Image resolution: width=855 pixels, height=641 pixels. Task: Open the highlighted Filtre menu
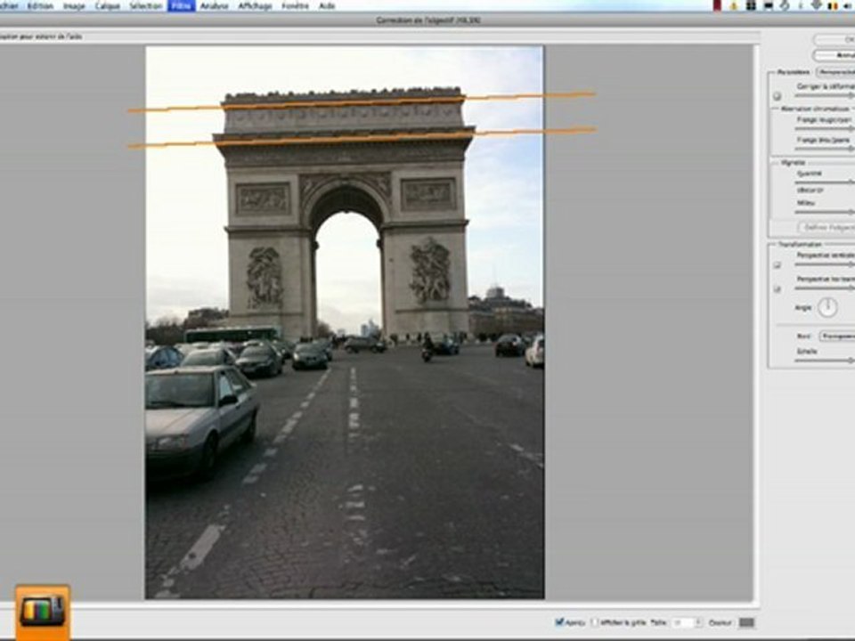181,6
